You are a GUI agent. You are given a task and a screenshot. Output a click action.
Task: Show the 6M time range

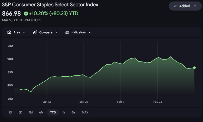41,112
